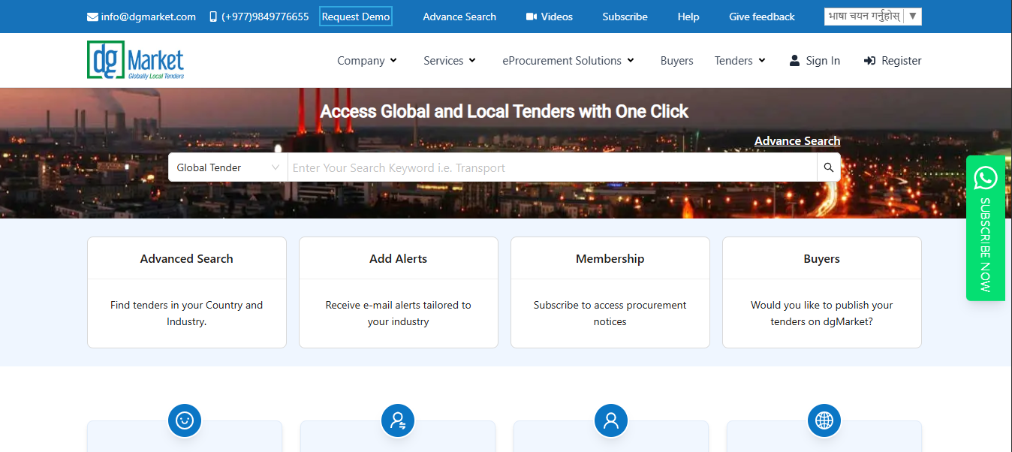The width and height of the screenshot is (1012, 452).
Task: Click the email envelope icon
Action: tap(92, 16)
